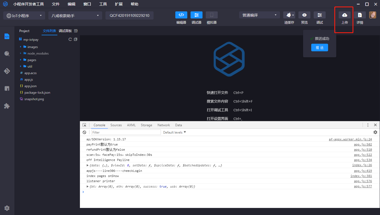Open the af-appx.worker.min.js:24 source link
The image size is (380, 215).
click(x=350, y=139)
